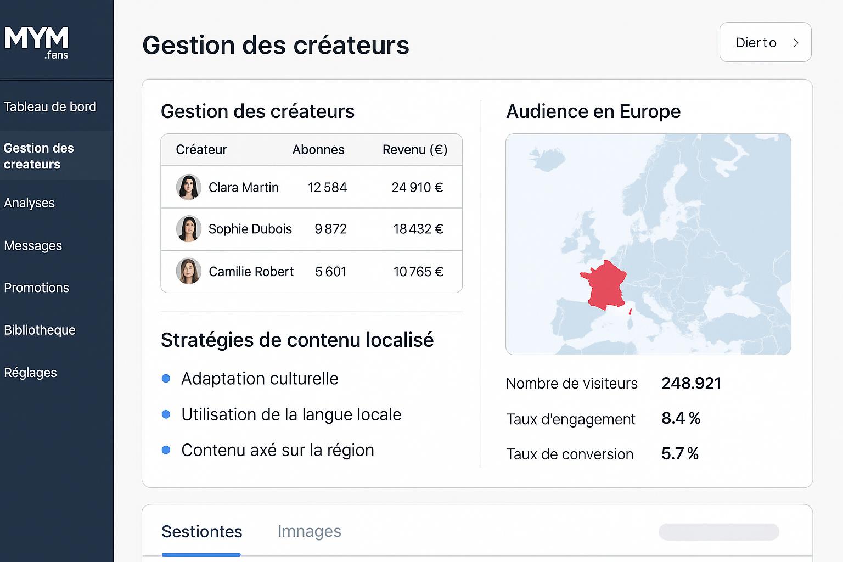Click the chevron arrow in Dierto button
Image resolution: width=843 pixels, height=562 pixels.
click(x=796, y=43)
